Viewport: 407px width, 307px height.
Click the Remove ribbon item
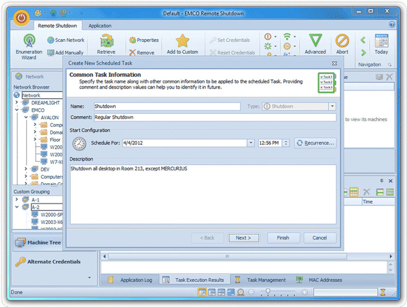(141, 53)
